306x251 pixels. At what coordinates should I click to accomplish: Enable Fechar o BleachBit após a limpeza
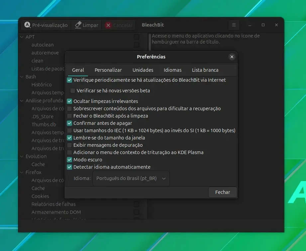click(x=69, y=116)
